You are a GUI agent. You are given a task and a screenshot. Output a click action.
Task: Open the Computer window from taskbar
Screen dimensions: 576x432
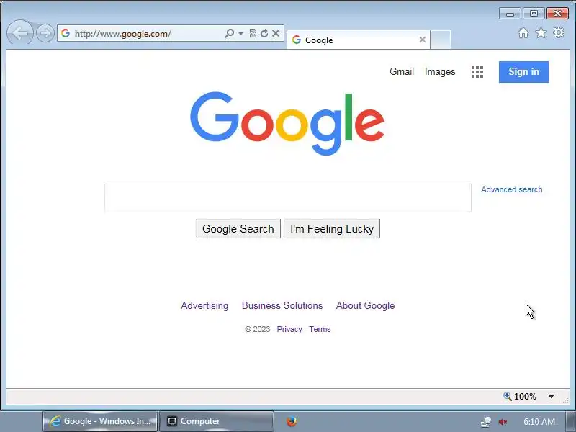click(x=217, y=421)
